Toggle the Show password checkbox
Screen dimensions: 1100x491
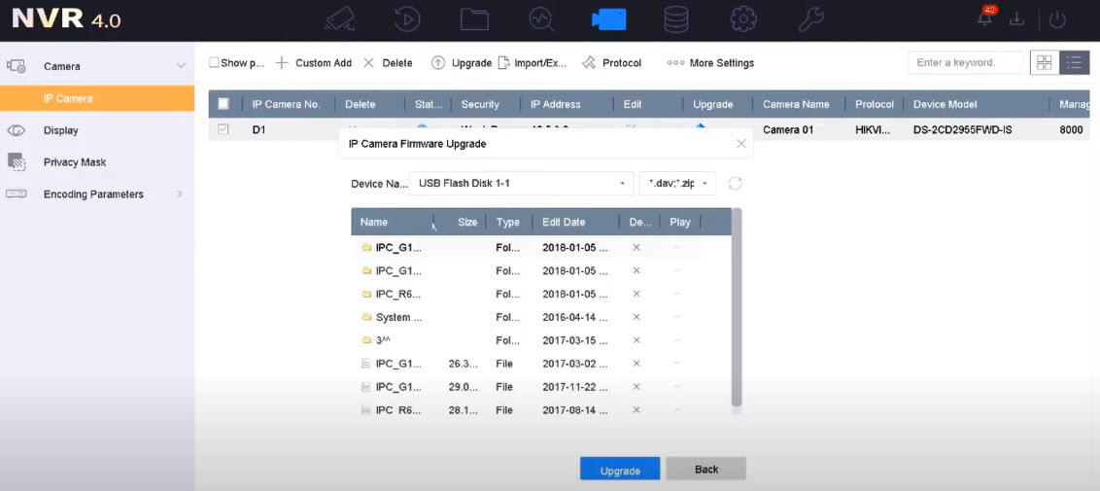215,63
